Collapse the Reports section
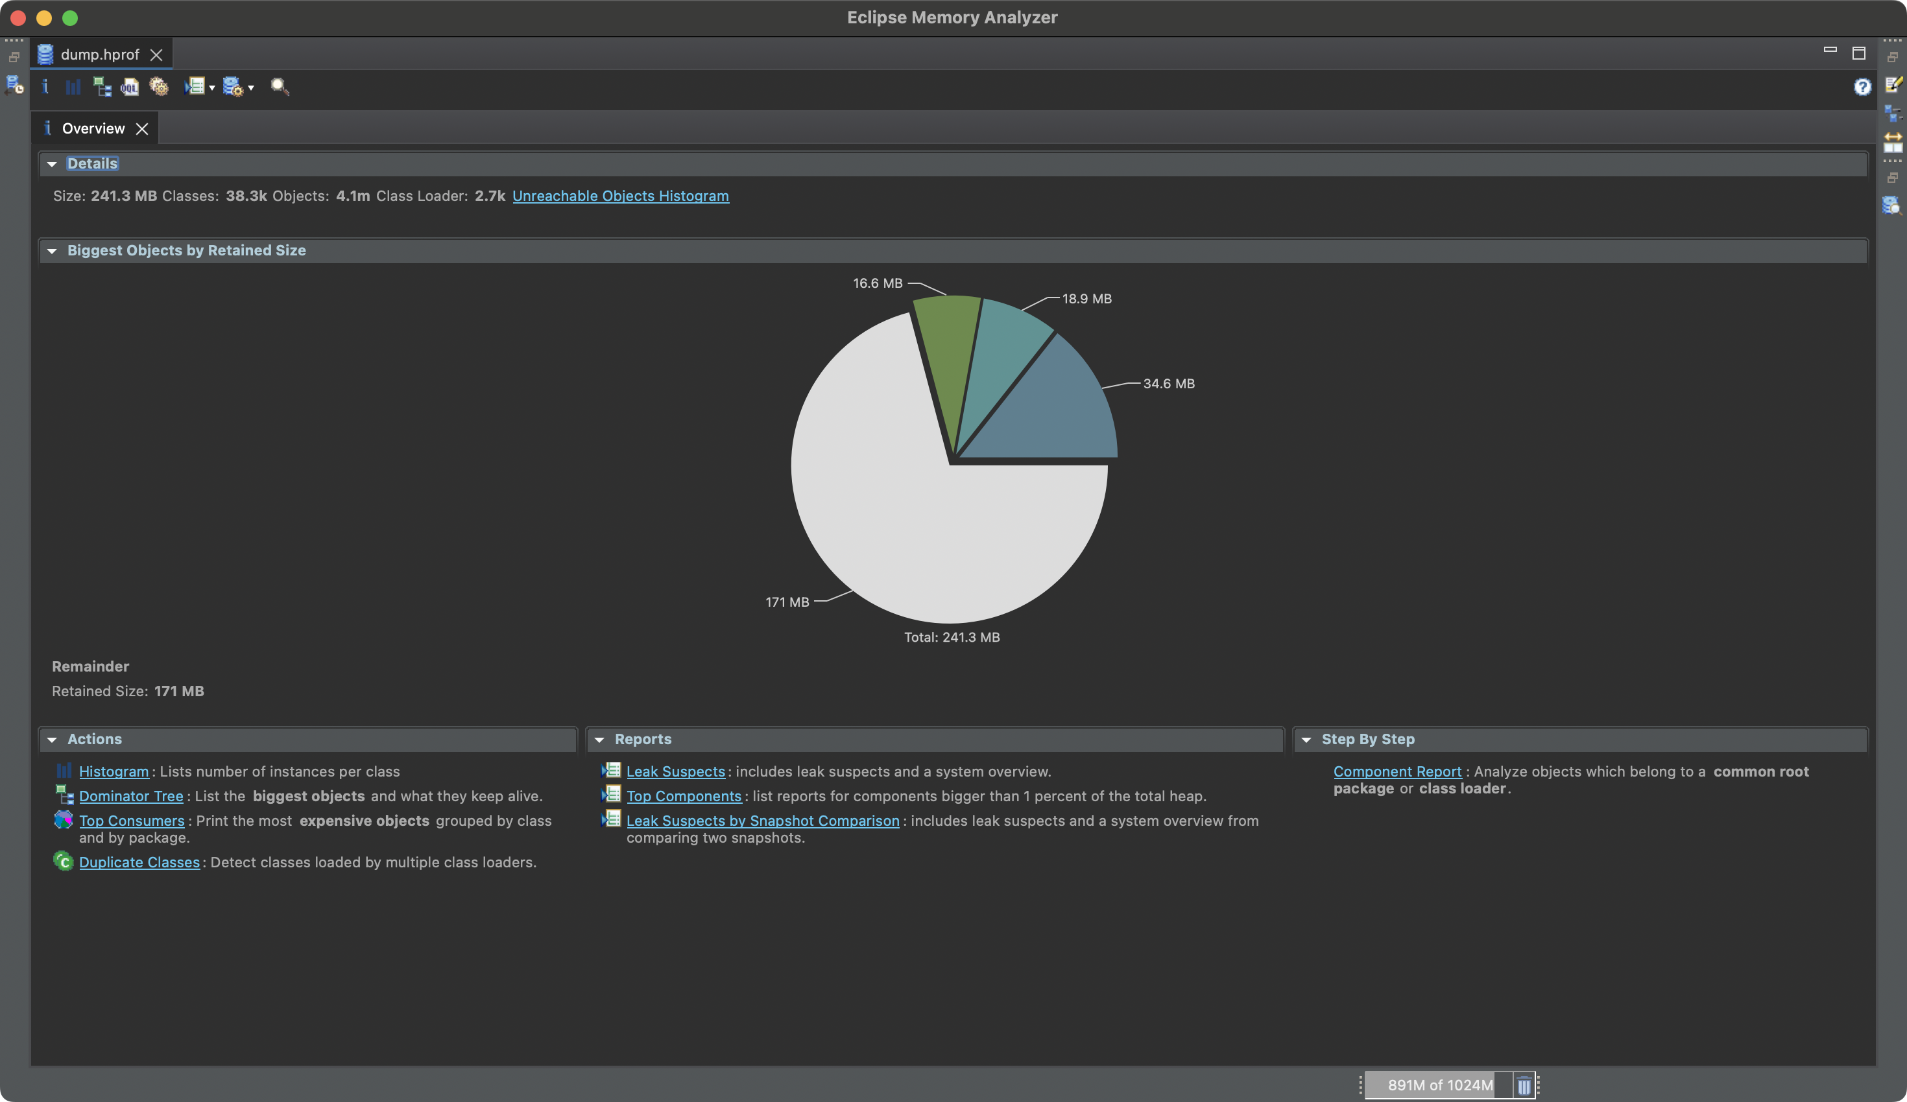1907x1102 pixels. 599,740
